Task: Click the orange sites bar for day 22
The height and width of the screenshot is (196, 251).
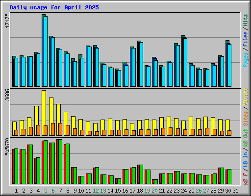Action: (x=171, y=131)
